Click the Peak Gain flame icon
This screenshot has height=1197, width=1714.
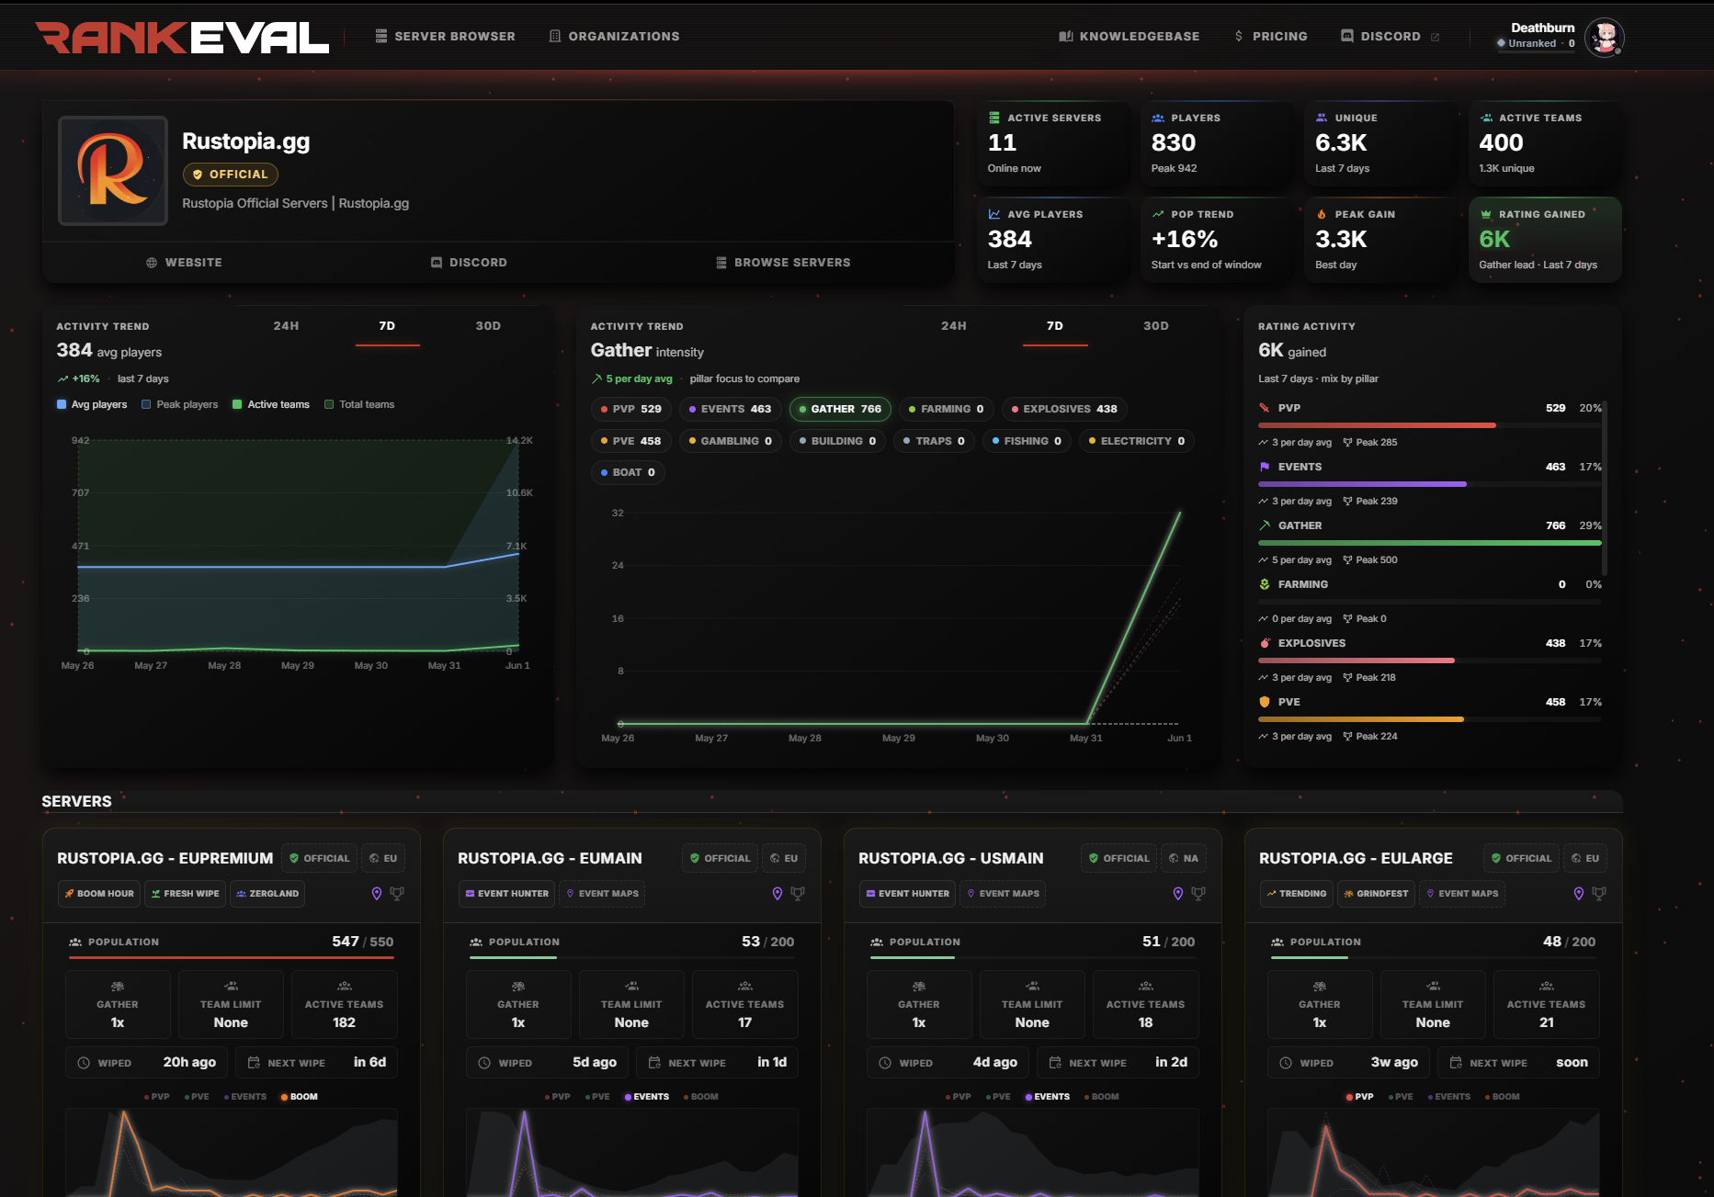click(1322, 214)
